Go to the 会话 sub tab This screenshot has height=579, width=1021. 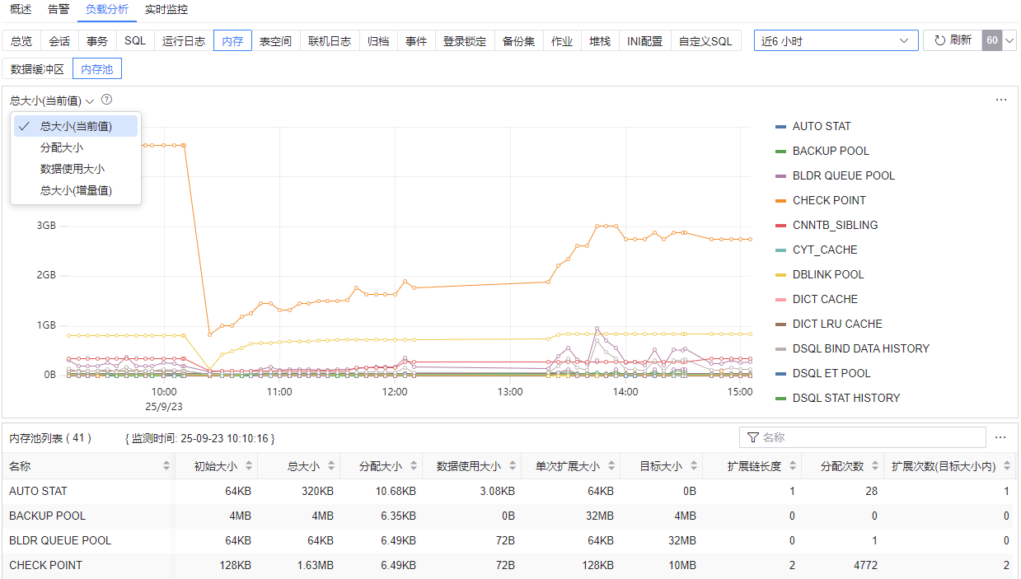tap(59, 41)
